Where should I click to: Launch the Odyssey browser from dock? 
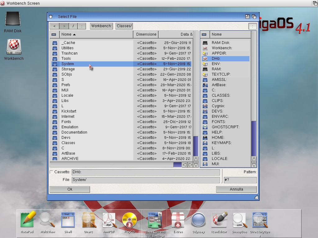198,220
